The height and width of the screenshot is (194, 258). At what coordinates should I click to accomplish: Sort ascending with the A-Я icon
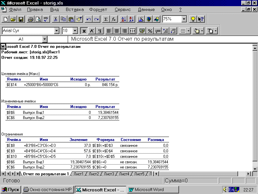coord(124,19)
